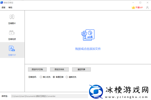Open the 压缩视频 video compression section
The width and height of the screenshot is (151, 100).
[x=12, y=35]
